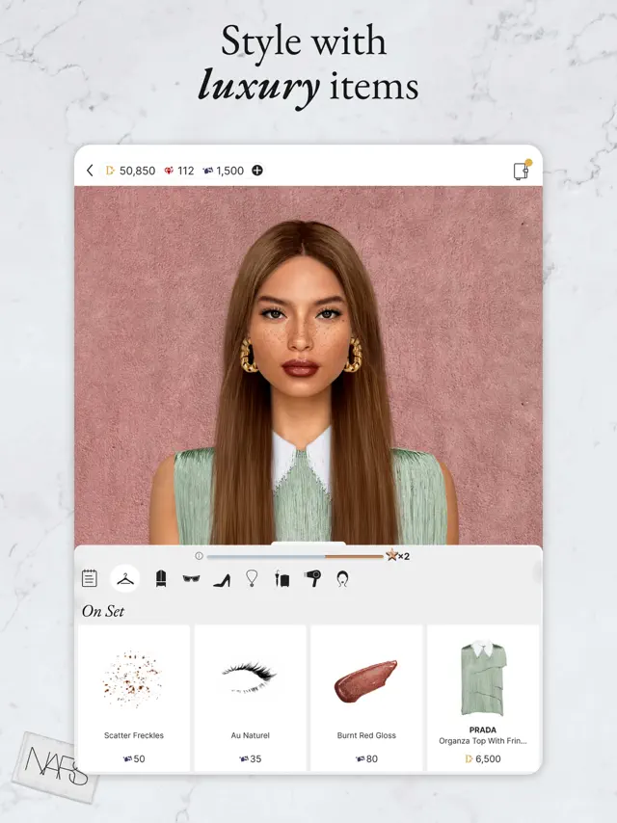Tap the Scatter Freckles price 50
This screenshot has width=617, height=823.
click(134, 758)
